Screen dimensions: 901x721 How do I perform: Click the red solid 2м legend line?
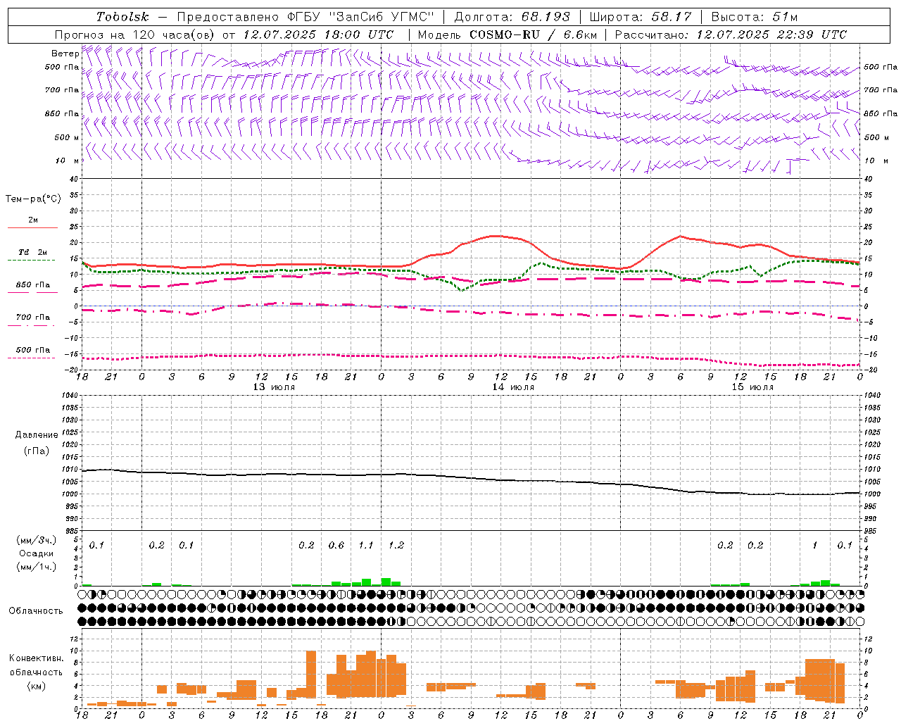pos(32,228)
